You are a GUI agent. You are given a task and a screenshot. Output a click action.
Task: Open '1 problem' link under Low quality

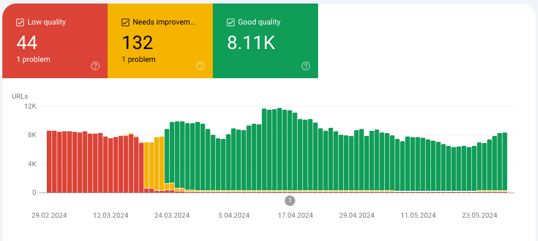[33, 60]
